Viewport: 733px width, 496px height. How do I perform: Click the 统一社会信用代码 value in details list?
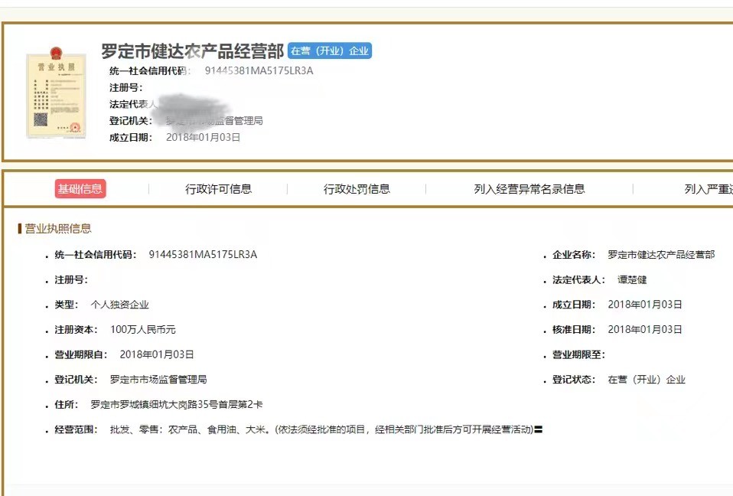pos(203,255)
